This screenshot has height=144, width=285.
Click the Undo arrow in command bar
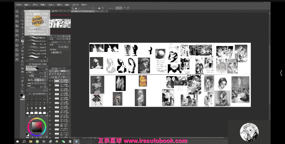pyautogui.click(x=85, y=8)
